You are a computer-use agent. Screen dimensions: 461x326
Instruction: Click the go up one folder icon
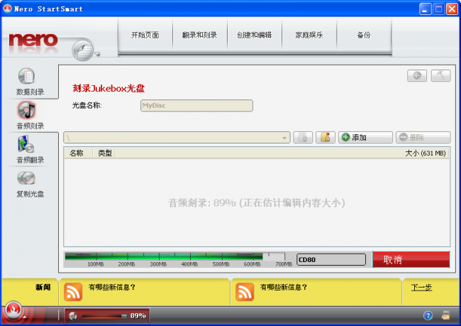[x=303, y=138]
